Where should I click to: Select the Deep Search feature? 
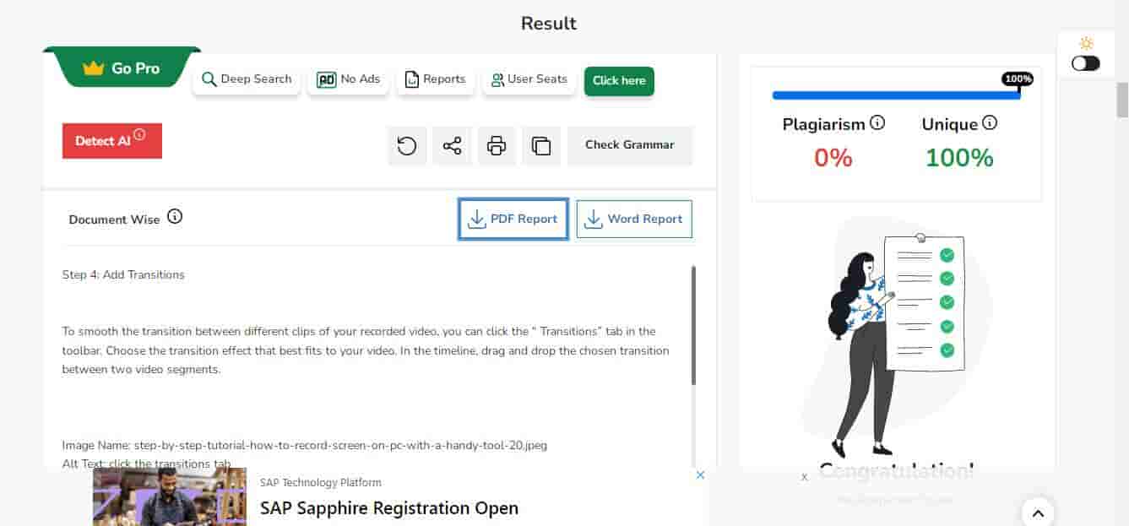pos(247,79)
